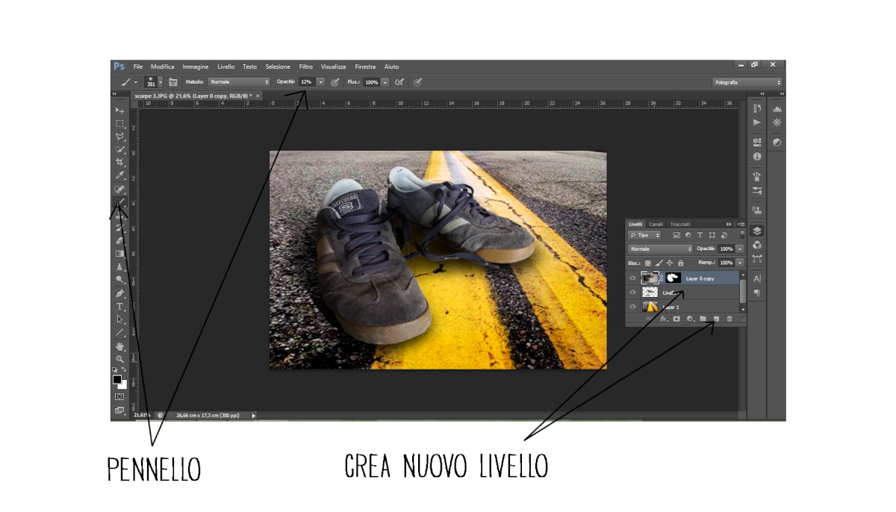Open the Filtro menu

[x=306, y=66]
